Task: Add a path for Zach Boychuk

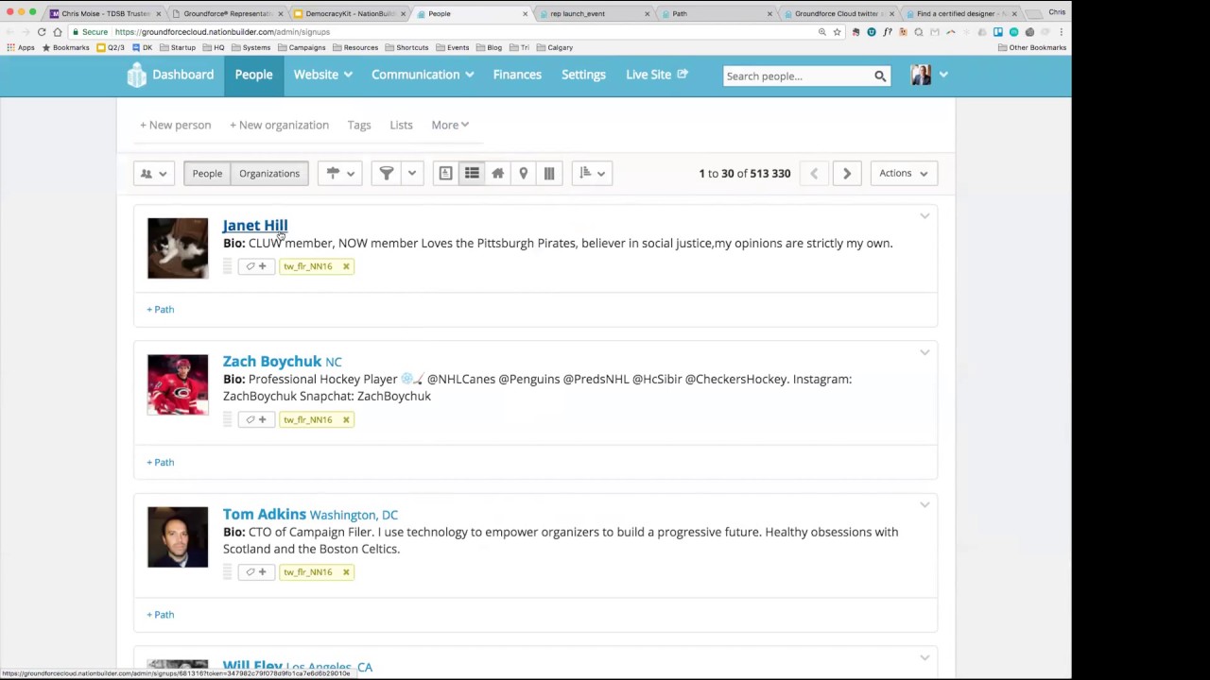Action: [x=161, y=463]
